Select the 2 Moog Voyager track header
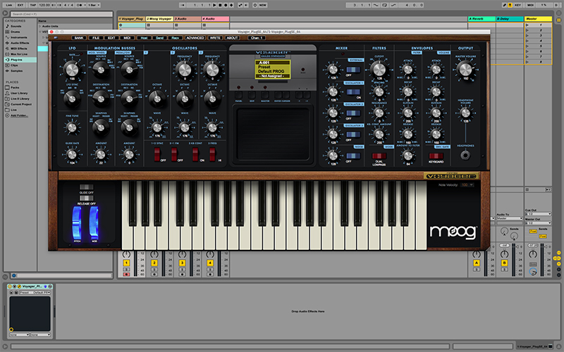The width and height of the screenshot is (564, 352). point(159,19)
